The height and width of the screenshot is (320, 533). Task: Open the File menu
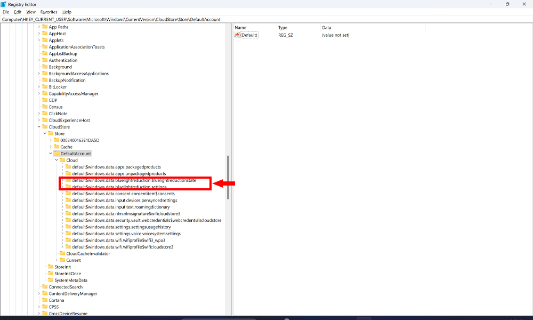[x=6, y=12]
